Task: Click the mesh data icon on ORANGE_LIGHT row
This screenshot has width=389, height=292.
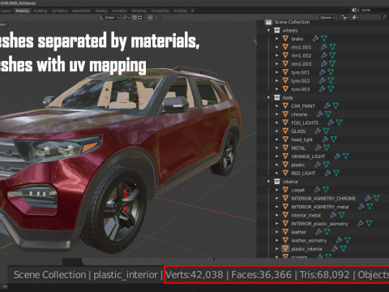Action: 345,156
